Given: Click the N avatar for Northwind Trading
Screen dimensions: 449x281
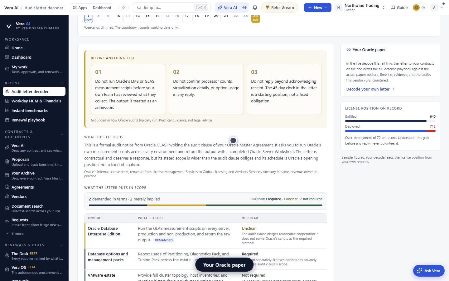Looking at the screenshot, I should pyautogui.click(x=339, y=7).
